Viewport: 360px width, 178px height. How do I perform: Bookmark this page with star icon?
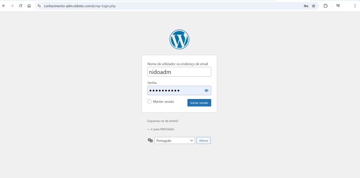314,6
